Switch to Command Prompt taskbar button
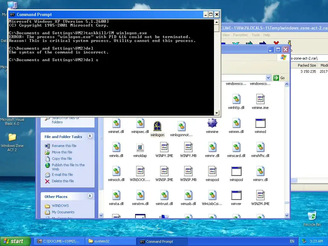Image resolution: width=328 pixels, height=246 pixels. (x=162, y=242)
